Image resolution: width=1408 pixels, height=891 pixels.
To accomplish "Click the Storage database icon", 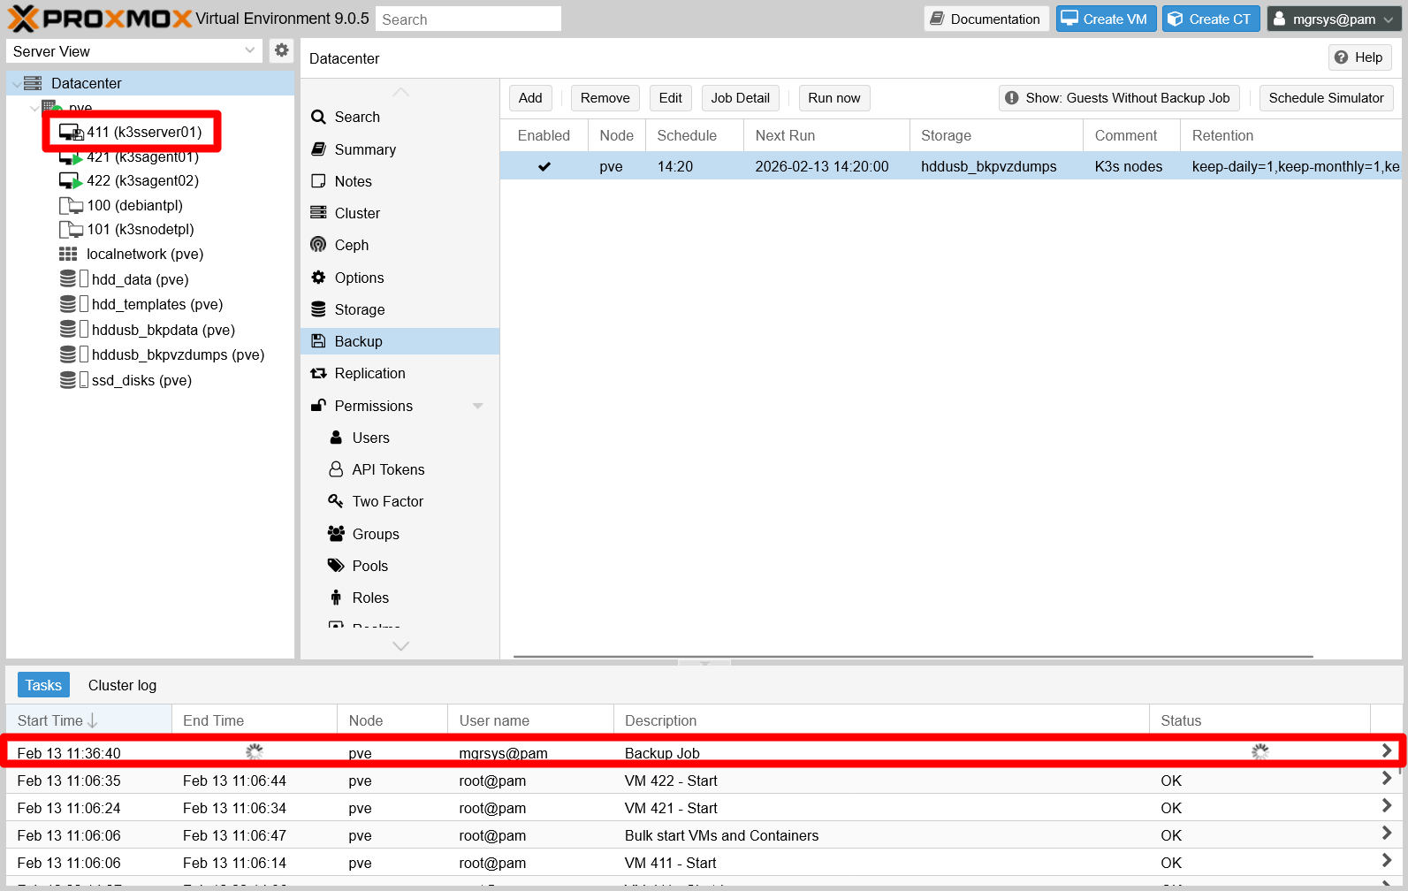I will coord(318,309).
